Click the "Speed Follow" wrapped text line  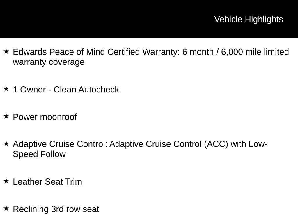coord(39,154)
